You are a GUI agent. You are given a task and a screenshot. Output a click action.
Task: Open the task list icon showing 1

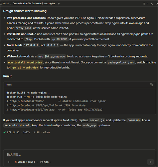(145, 4)
